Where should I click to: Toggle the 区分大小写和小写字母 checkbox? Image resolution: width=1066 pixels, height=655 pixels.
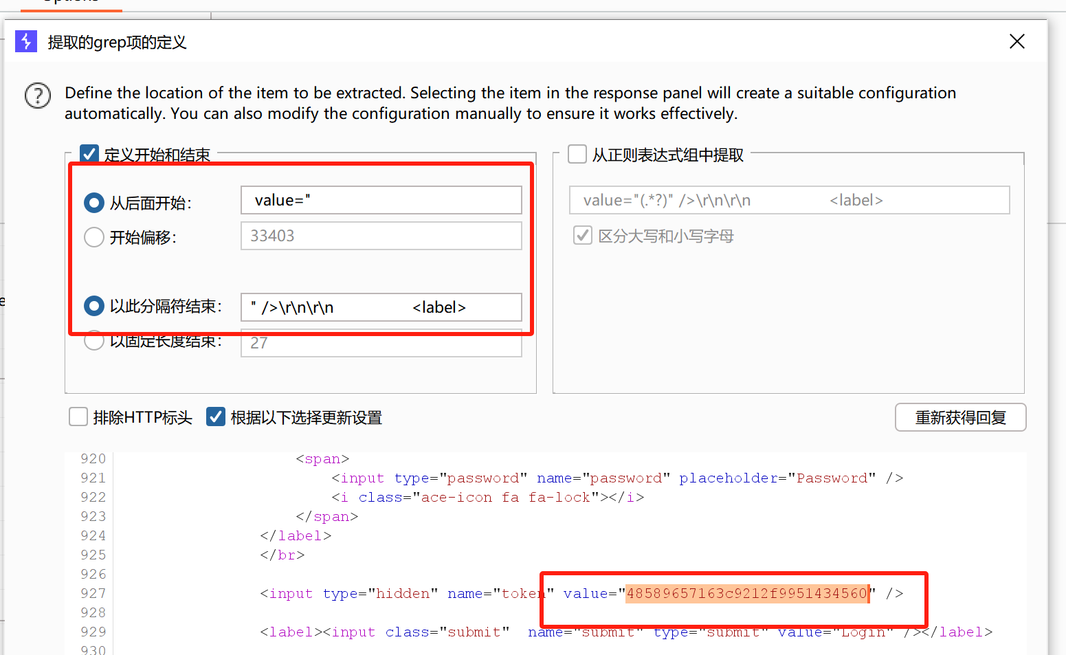pos(583,236)
